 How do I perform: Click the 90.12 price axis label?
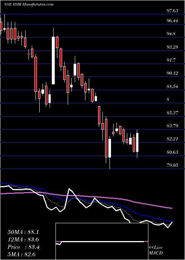(x=172, y=73)
